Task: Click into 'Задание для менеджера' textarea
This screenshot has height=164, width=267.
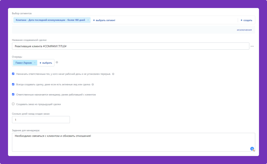Action: click(x=133, y=142)
